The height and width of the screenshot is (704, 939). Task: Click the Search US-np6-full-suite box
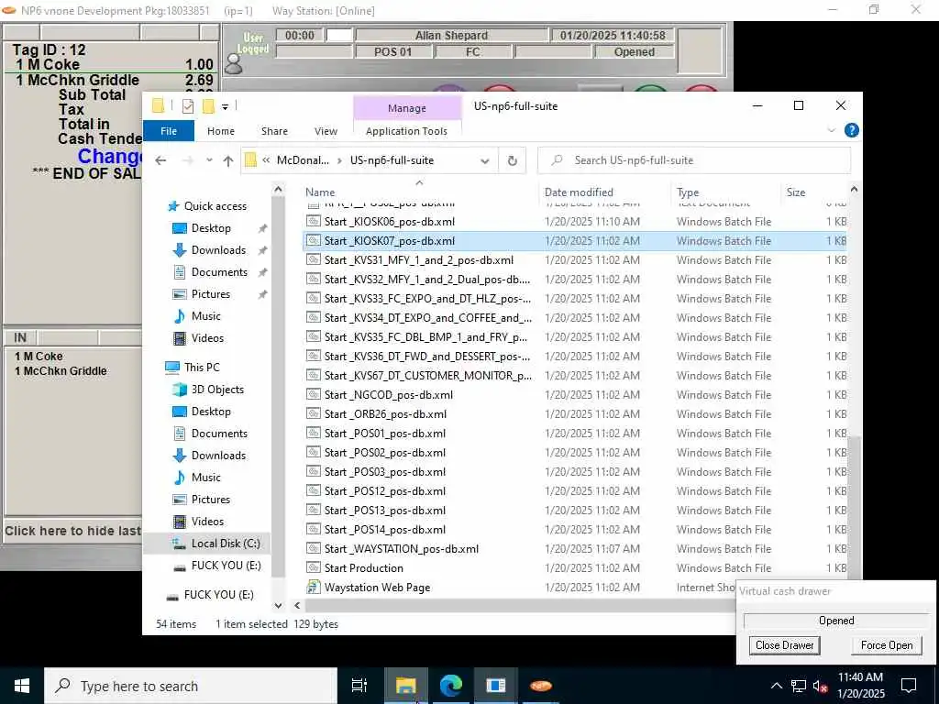point(694,160)
